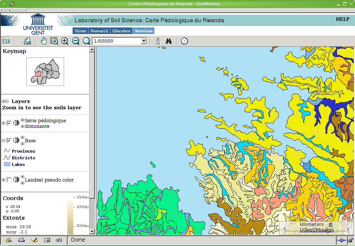Screen dimensions: 355x246
Task: Collapse the Base layer legend
Action: 4,141
